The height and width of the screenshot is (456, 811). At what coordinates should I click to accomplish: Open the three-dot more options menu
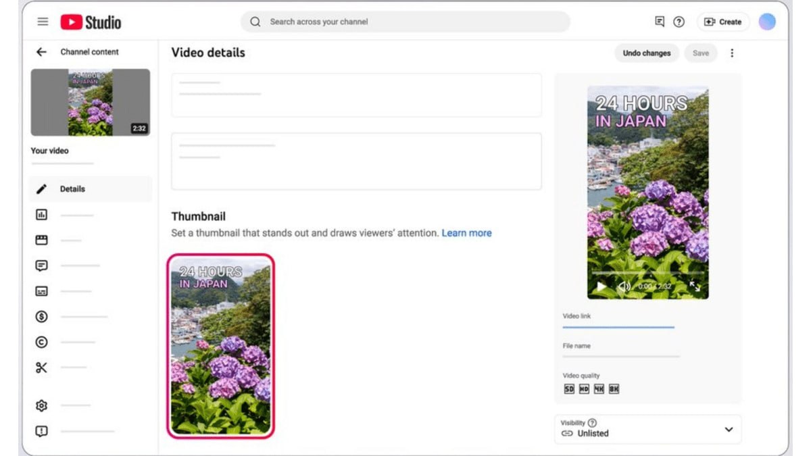(732, 53)
